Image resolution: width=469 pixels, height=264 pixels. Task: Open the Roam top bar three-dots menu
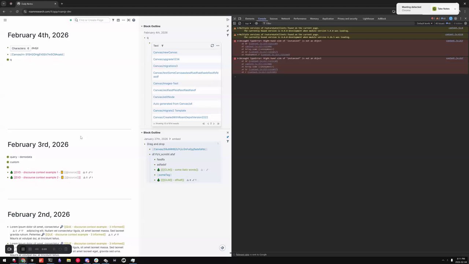(123, 20)
